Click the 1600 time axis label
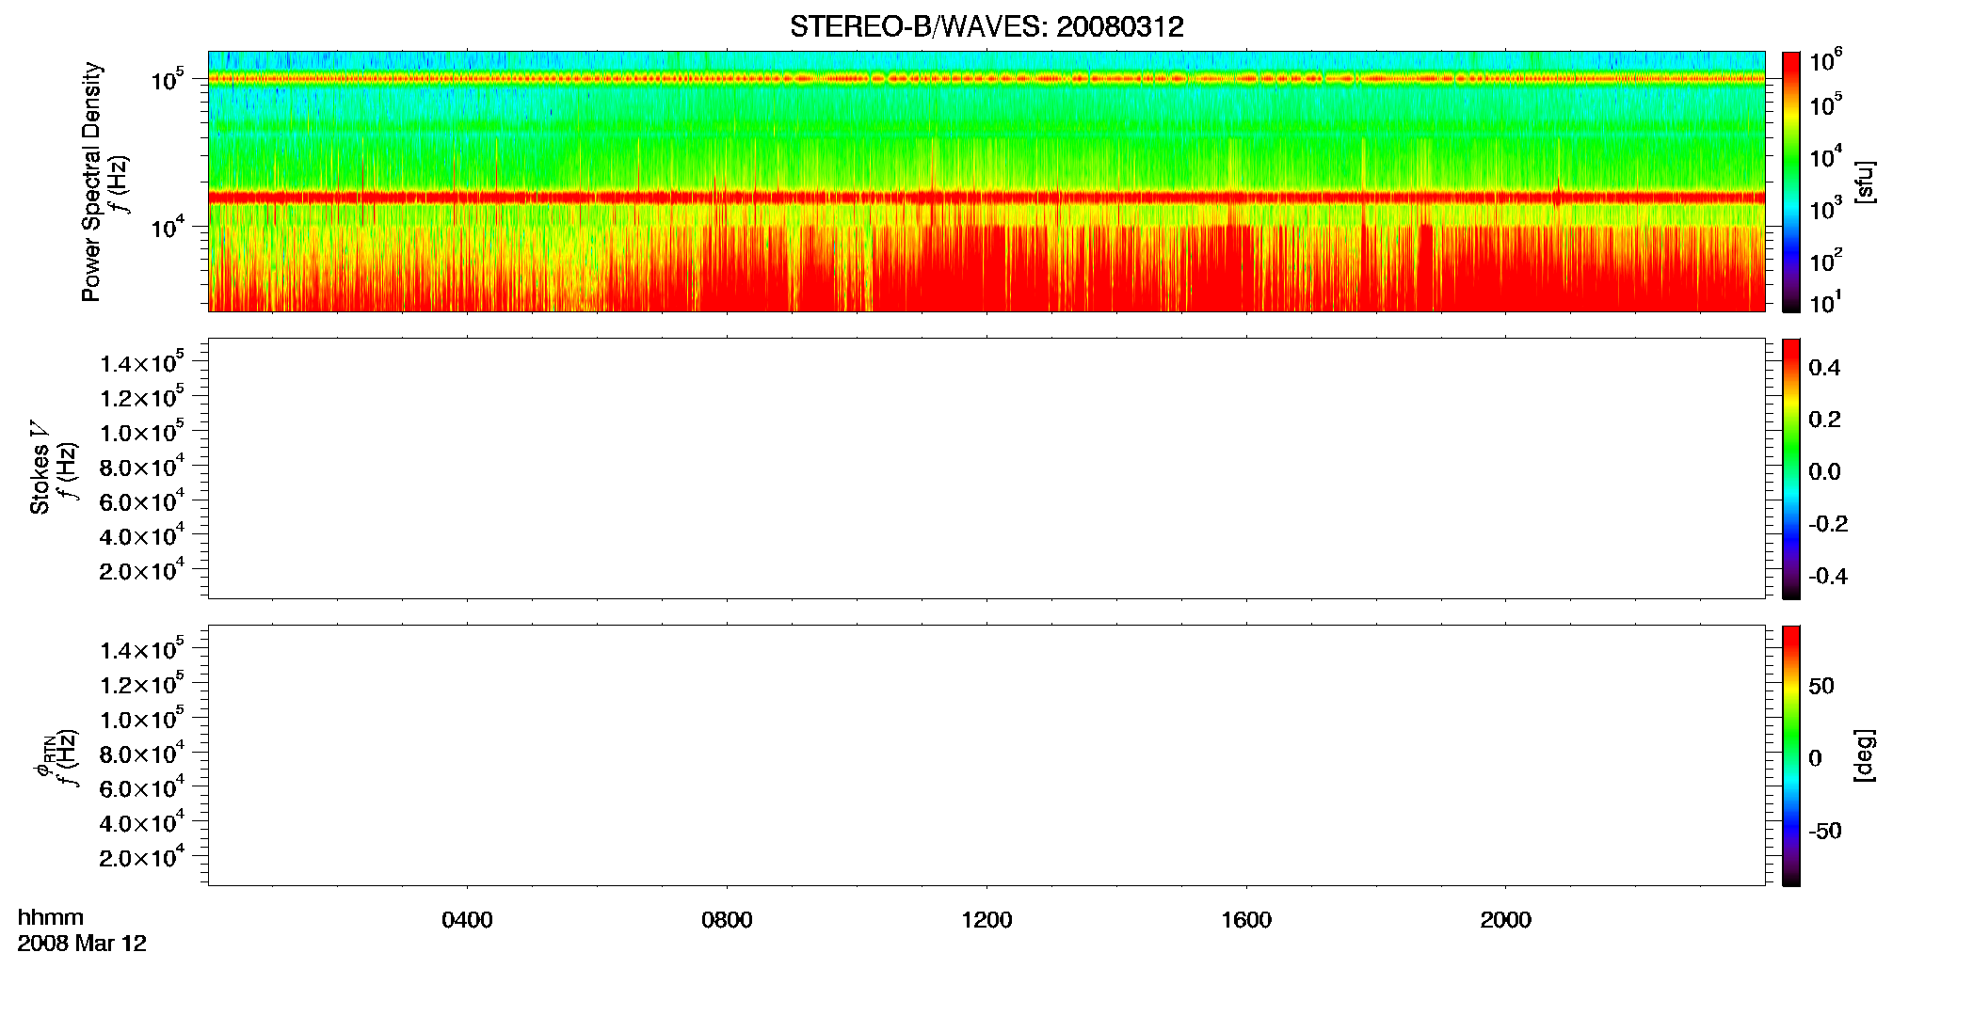Viewport: 1973px width, 1016px height. [x=1246, y=920]
